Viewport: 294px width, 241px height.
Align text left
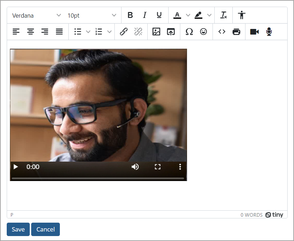(16, 31)
